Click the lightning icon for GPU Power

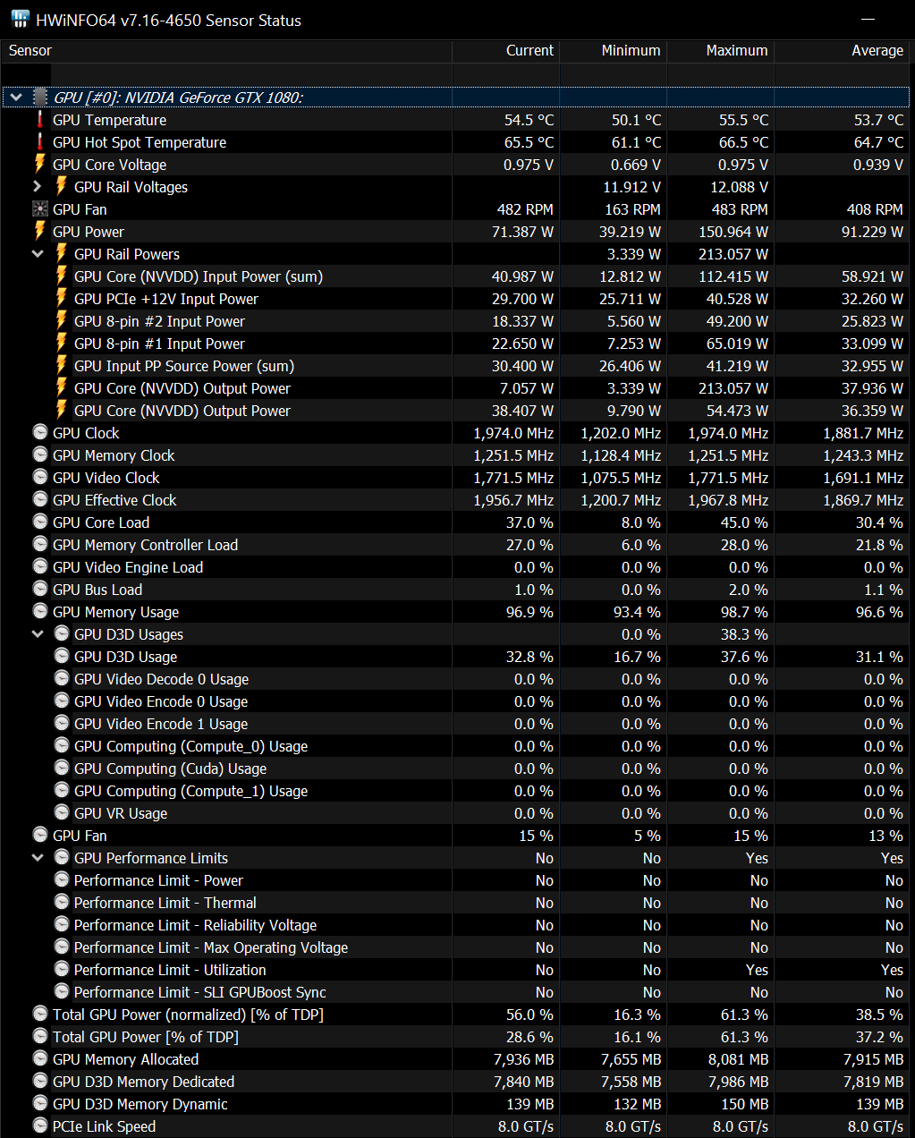(40, 231)
